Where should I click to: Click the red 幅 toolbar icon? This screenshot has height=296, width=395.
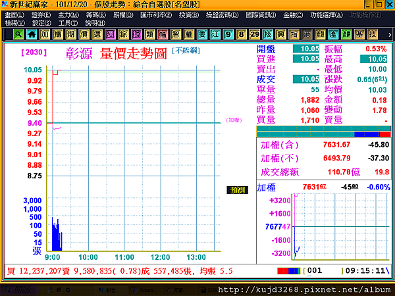click(x=163, y=34)
